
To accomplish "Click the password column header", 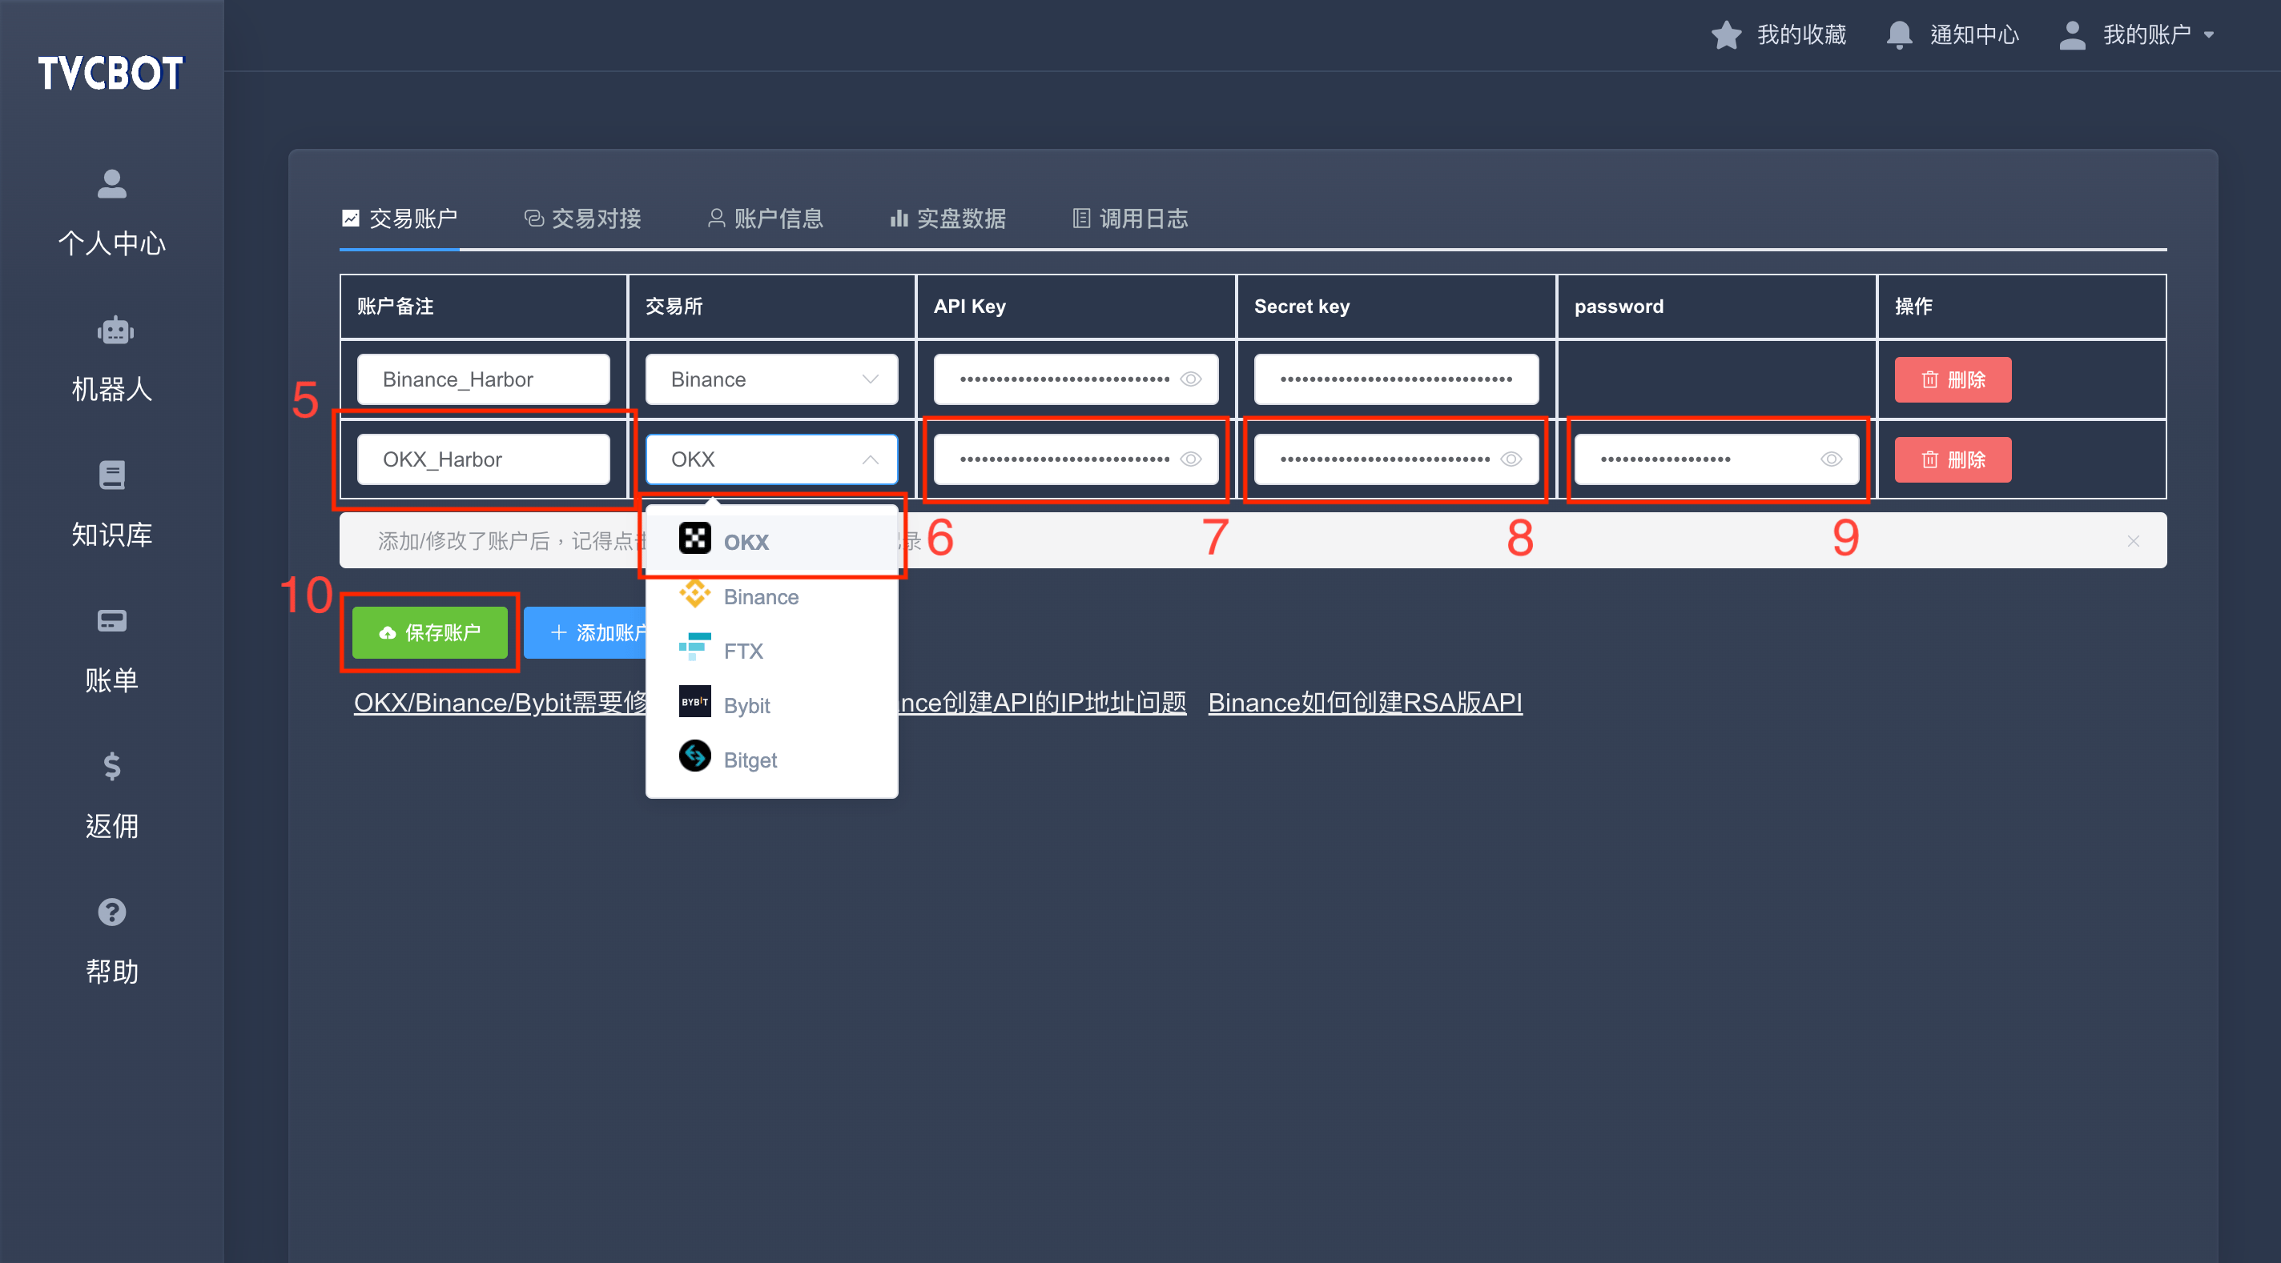I will (x=1716, y=307).
